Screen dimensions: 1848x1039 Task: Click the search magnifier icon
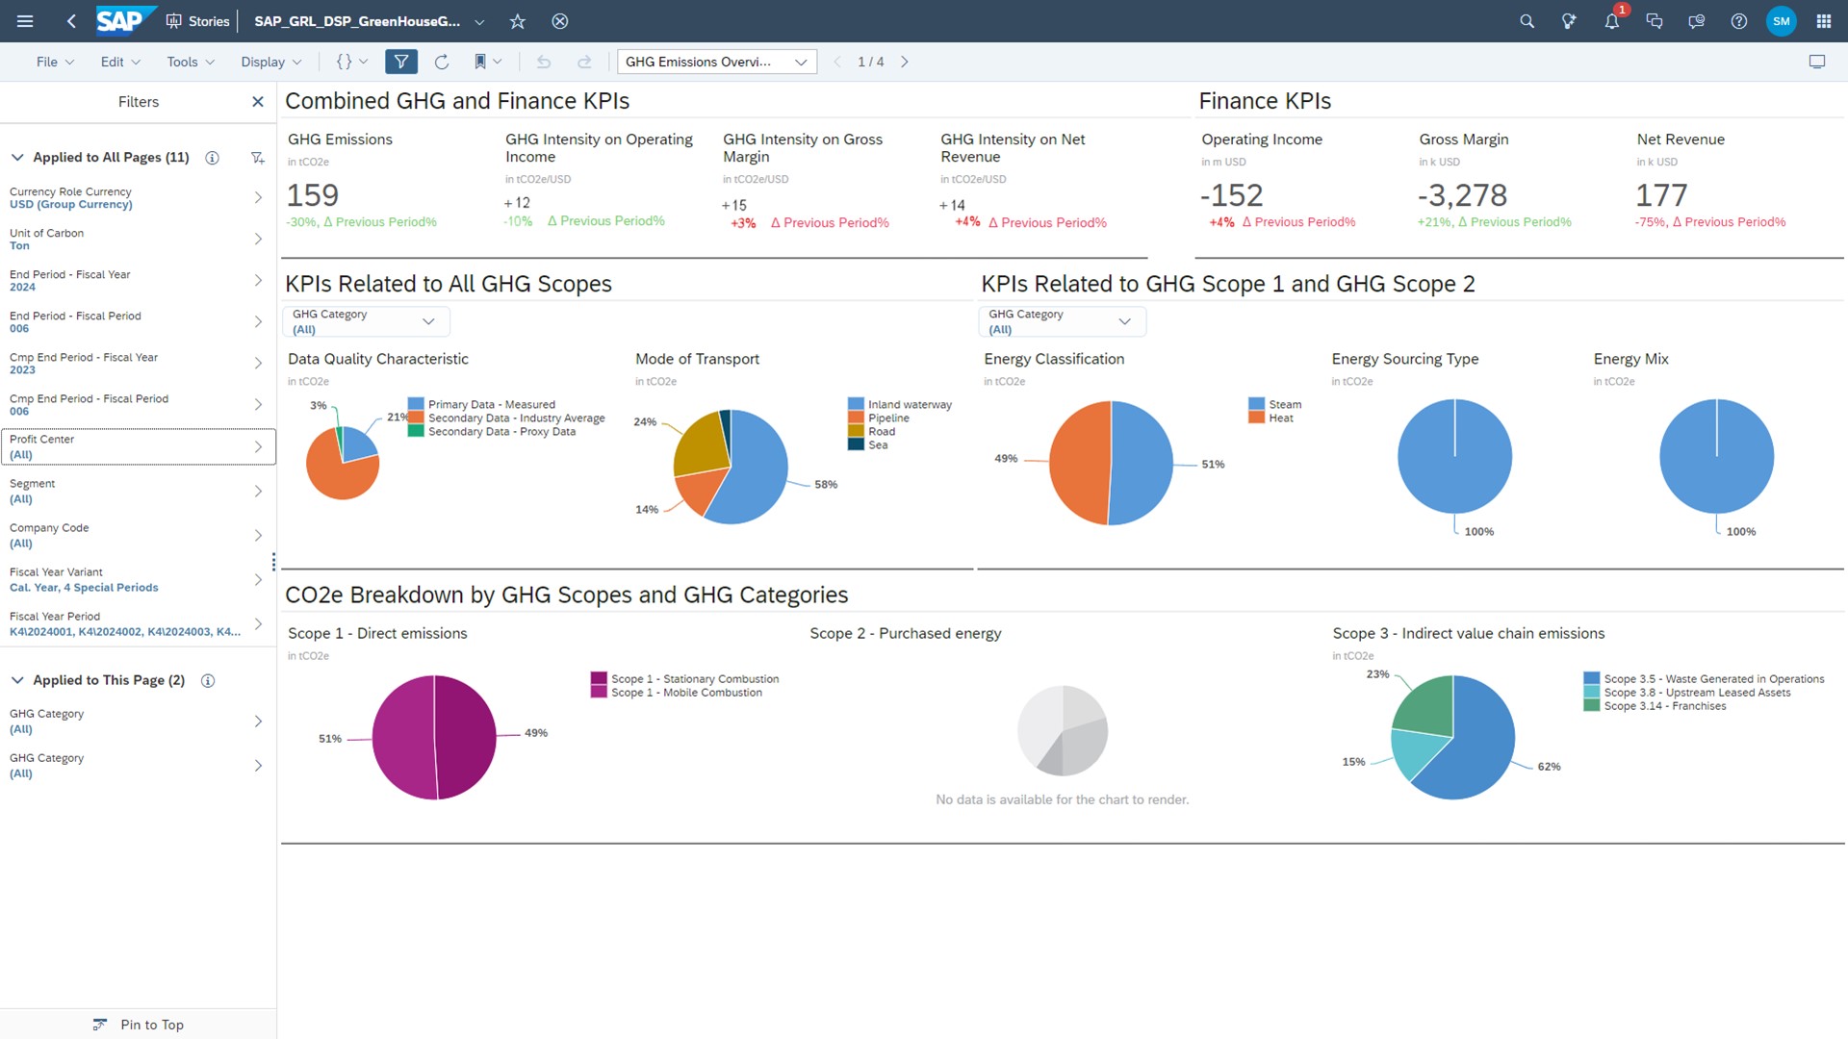1527,21
